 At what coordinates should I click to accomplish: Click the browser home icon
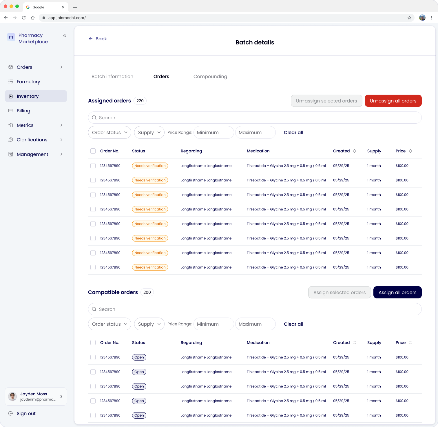click(x=33, y=18)
